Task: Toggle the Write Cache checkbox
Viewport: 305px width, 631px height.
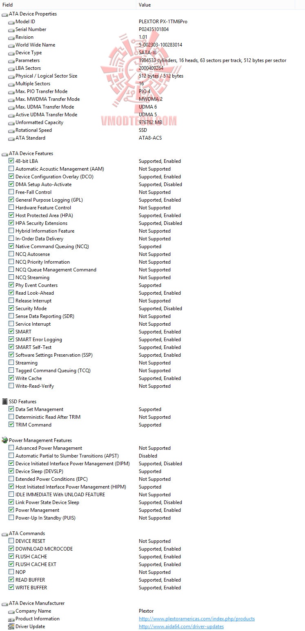Action: point(11,378)
